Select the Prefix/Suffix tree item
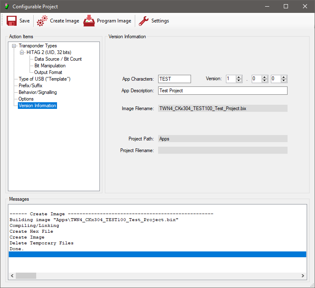 pyautogui.click(x=30, y=86)
